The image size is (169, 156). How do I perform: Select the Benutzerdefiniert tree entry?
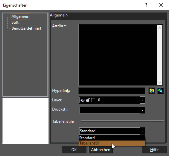click(26, 28)
